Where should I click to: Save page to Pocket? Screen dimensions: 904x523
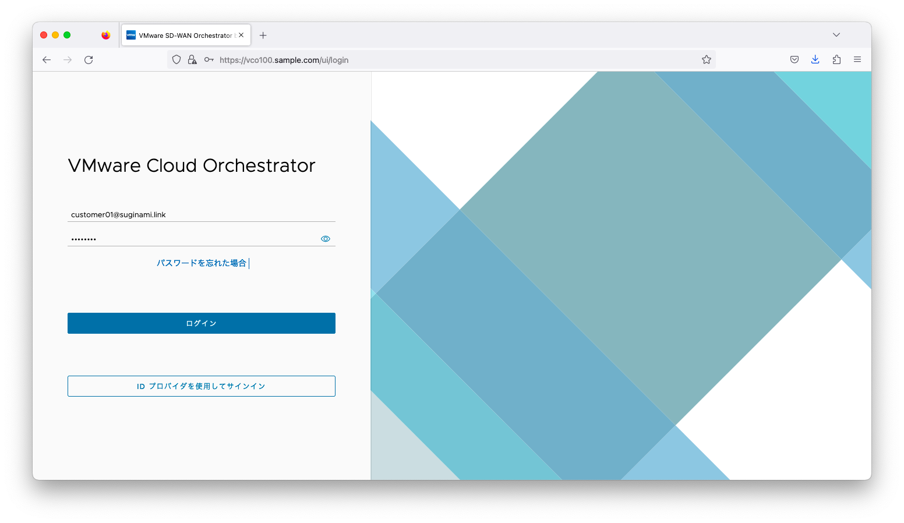click(x=794, y=59)
